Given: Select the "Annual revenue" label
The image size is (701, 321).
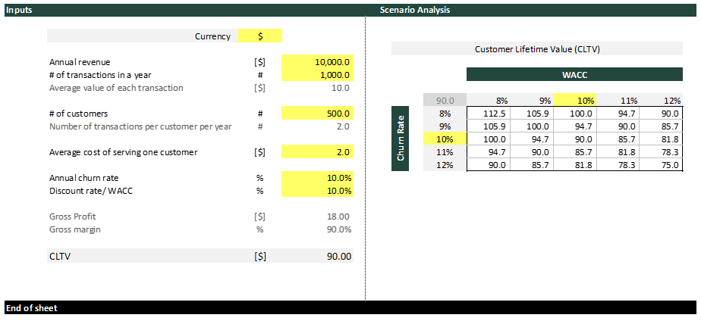Looking at the screenshot, I should (80, 62).
